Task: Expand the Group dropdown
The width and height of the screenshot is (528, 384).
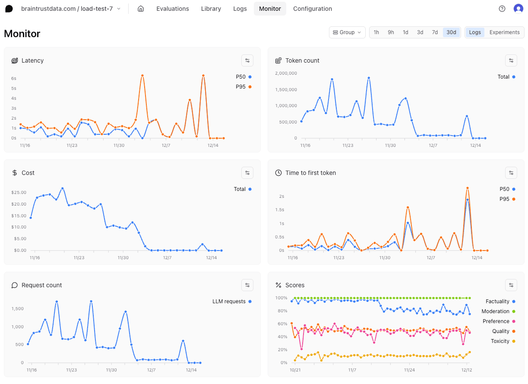Action: tap(347, 32)
